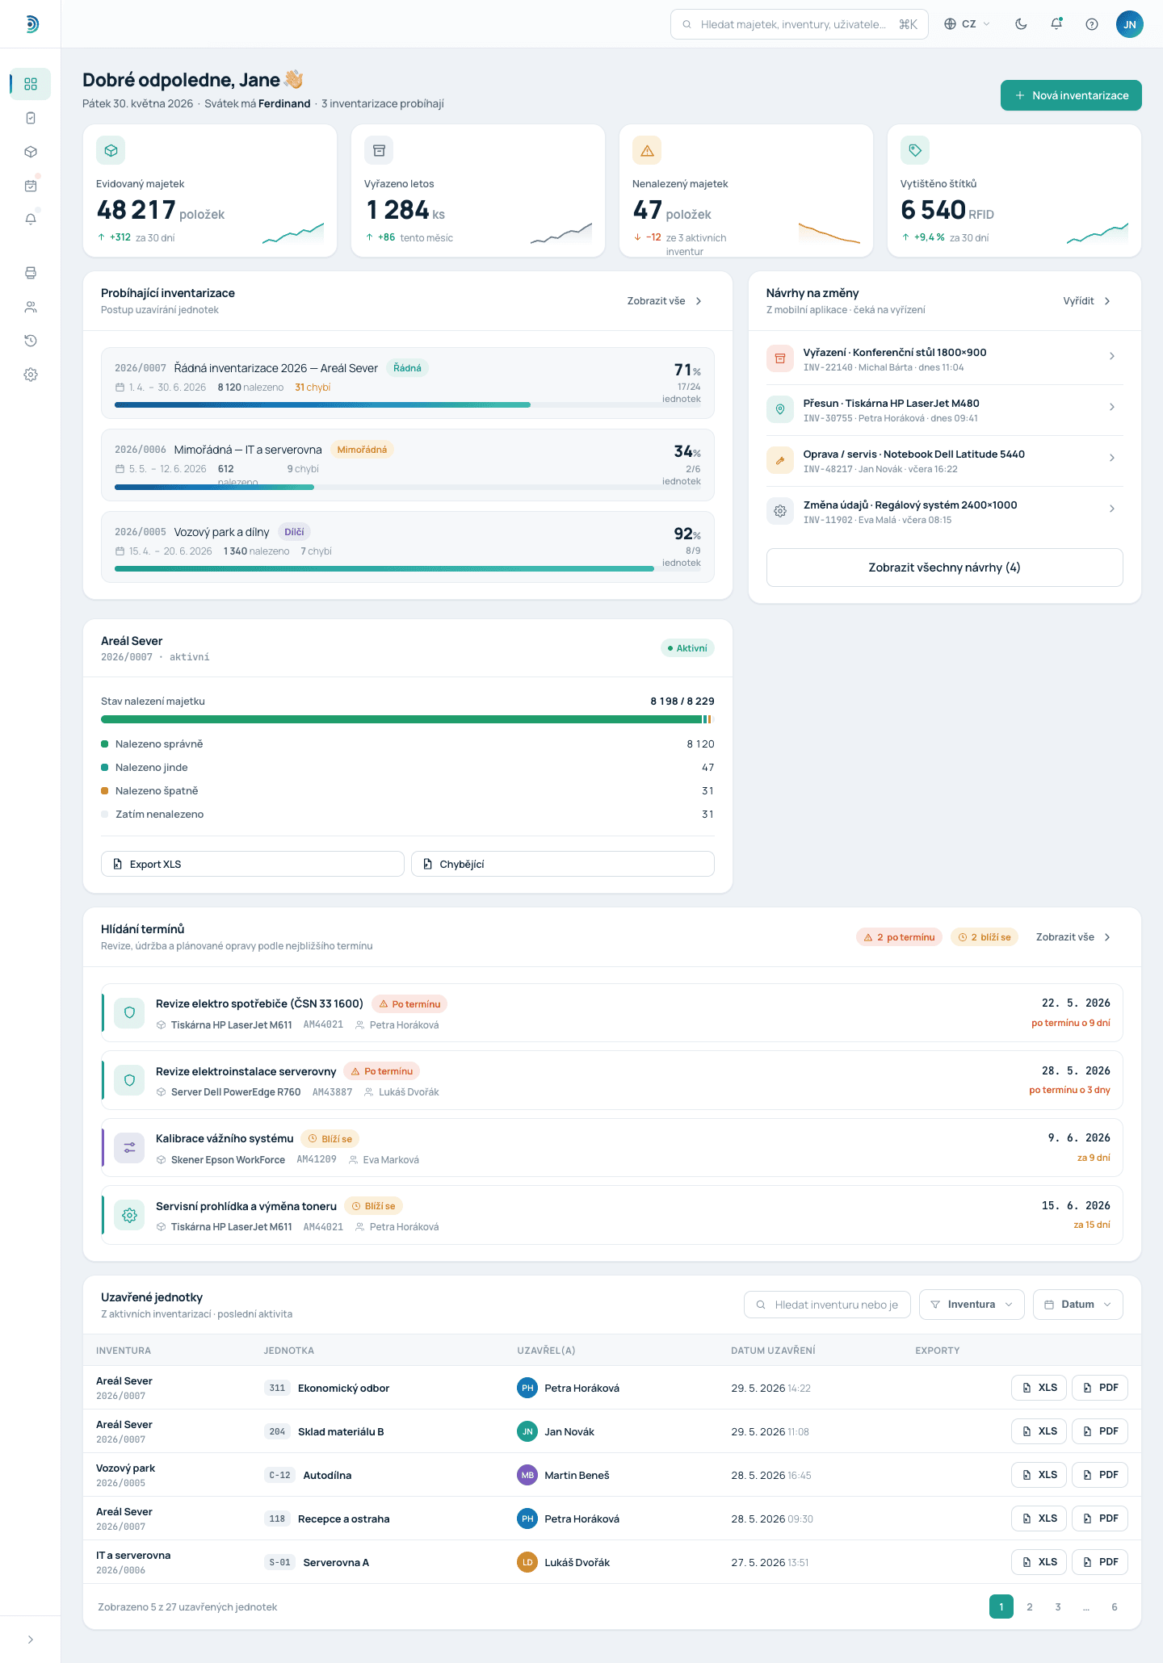Open the history clock icon in sidebar
Viewport: 1163px width, 1663px height.
31,341
